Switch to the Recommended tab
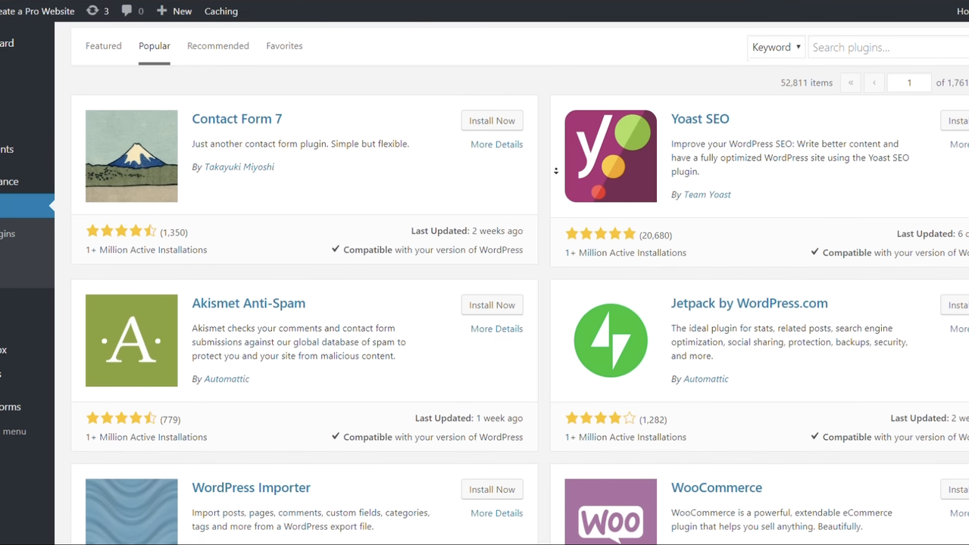The width and height of the screenshot is (969, 545). (x=218, y=46)
